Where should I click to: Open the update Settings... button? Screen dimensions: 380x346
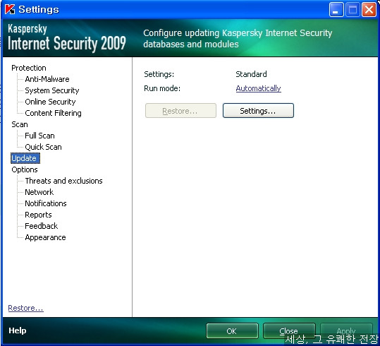pyautogui.click(x=258, y=111)
